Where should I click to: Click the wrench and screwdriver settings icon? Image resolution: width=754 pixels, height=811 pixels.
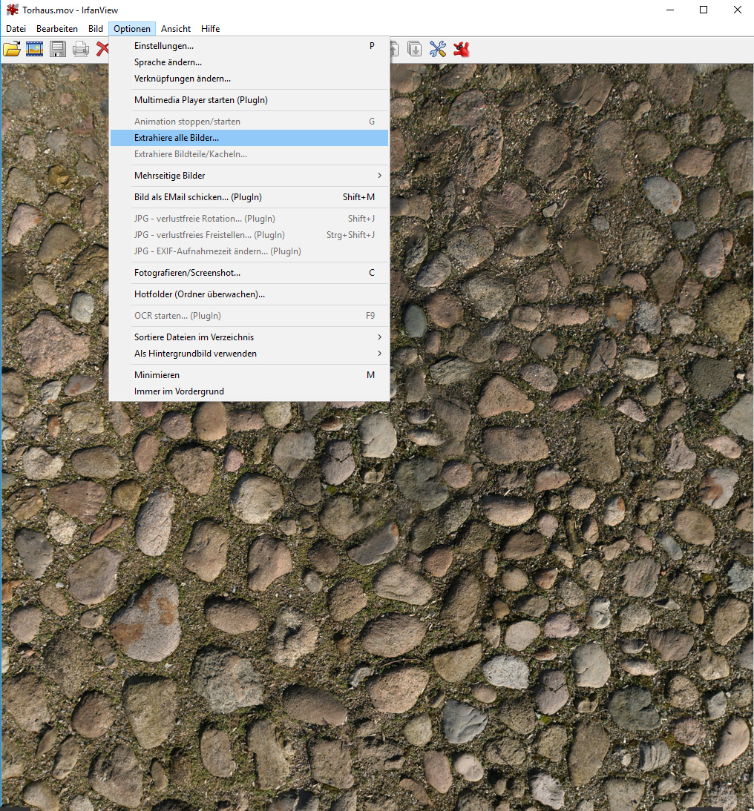438,50
